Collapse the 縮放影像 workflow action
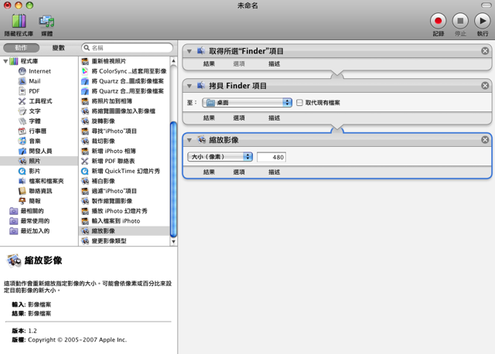The height and width of the screenshot is (354, 495). (x=189, y=140)
